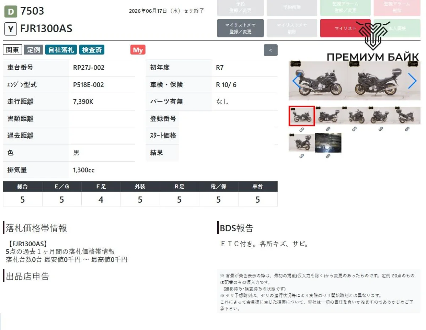
Task: Click the 出品店申告 section heading
Action: pos(27,276)
